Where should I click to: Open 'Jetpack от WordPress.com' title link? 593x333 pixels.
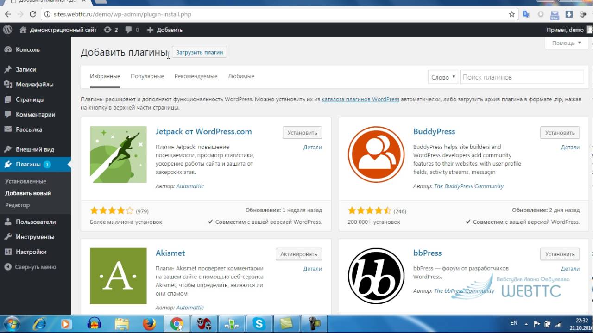(203, 131)
